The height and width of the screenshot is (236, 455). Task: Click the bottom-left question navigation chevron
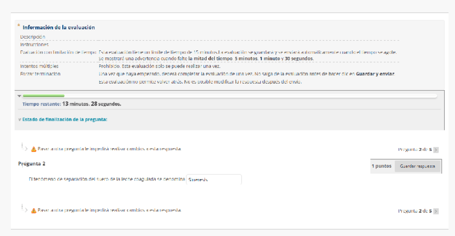(x=25, y=210)
